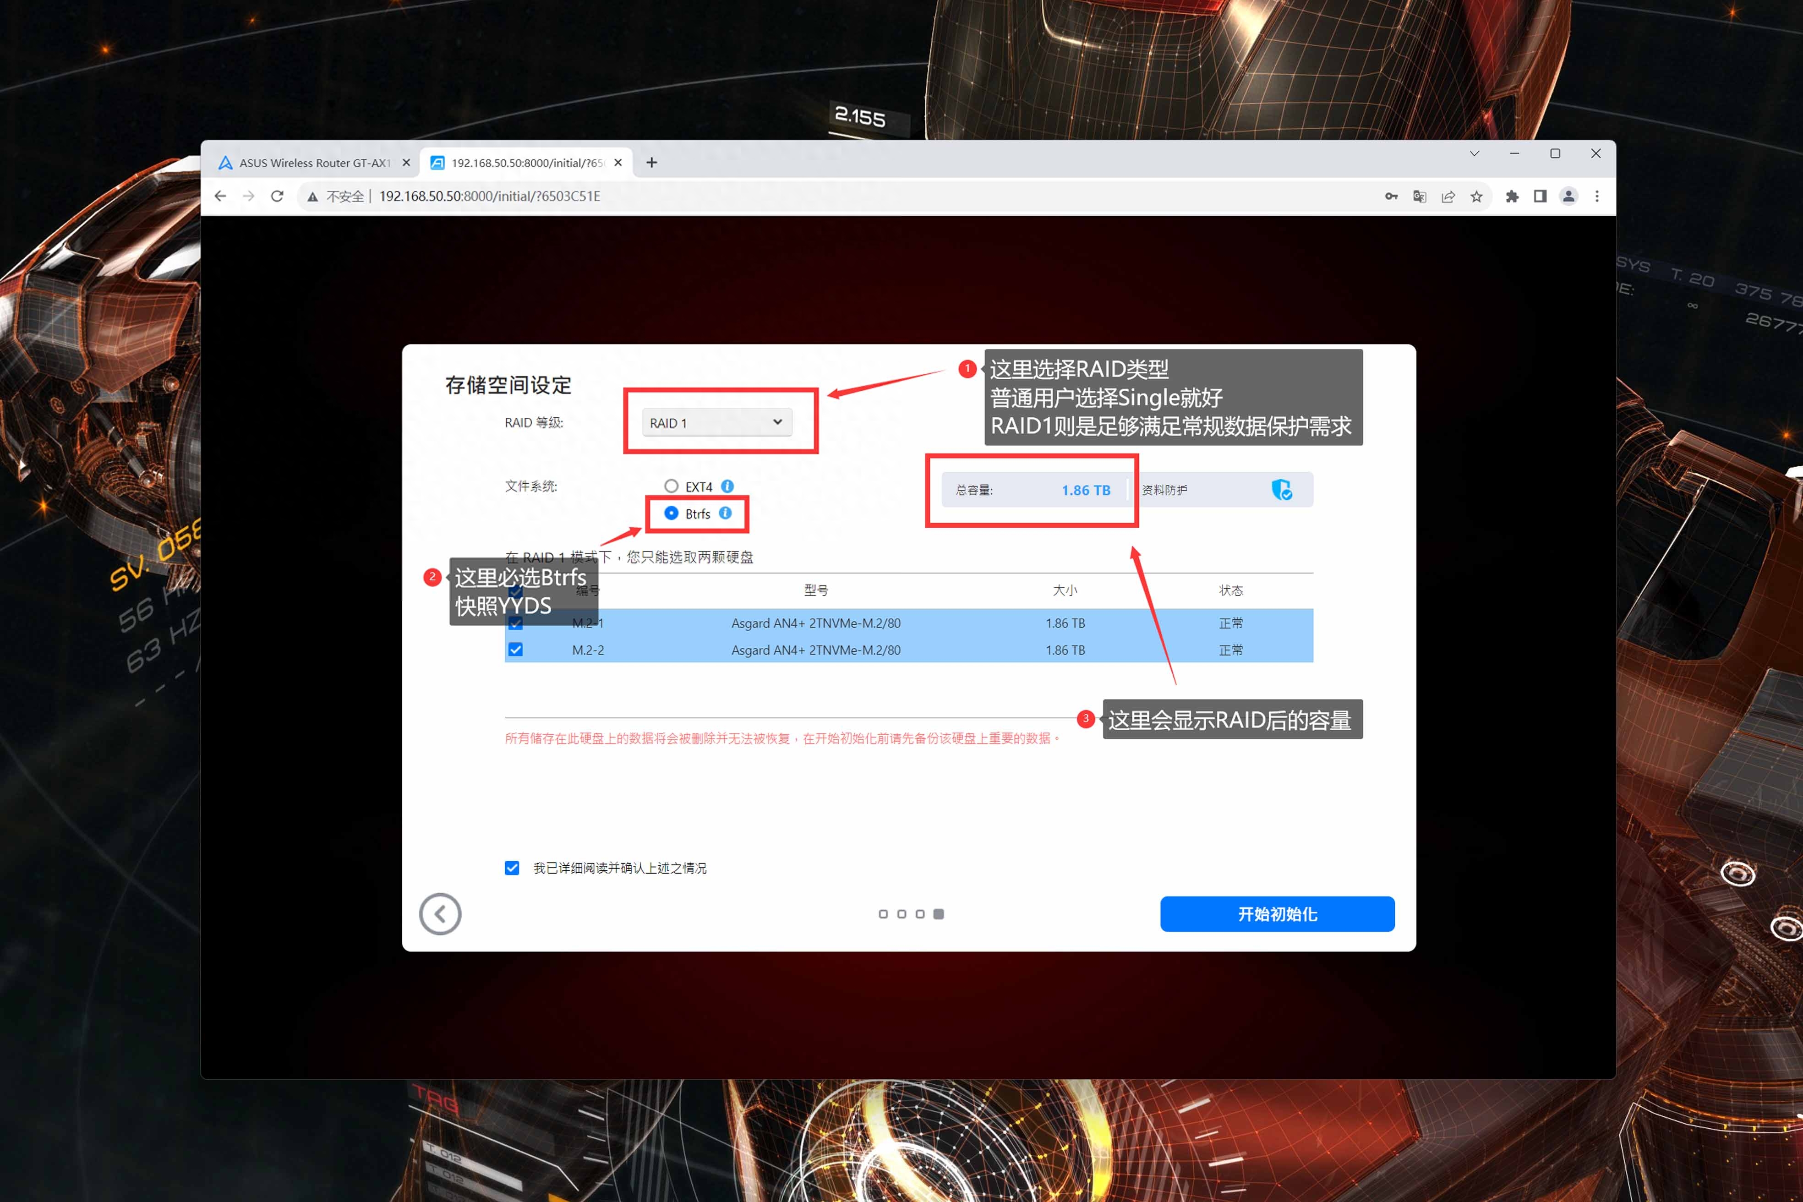Toggle the M.2-2 disk checkbox
This screenshot has height=1202, width=1803.
516,650
